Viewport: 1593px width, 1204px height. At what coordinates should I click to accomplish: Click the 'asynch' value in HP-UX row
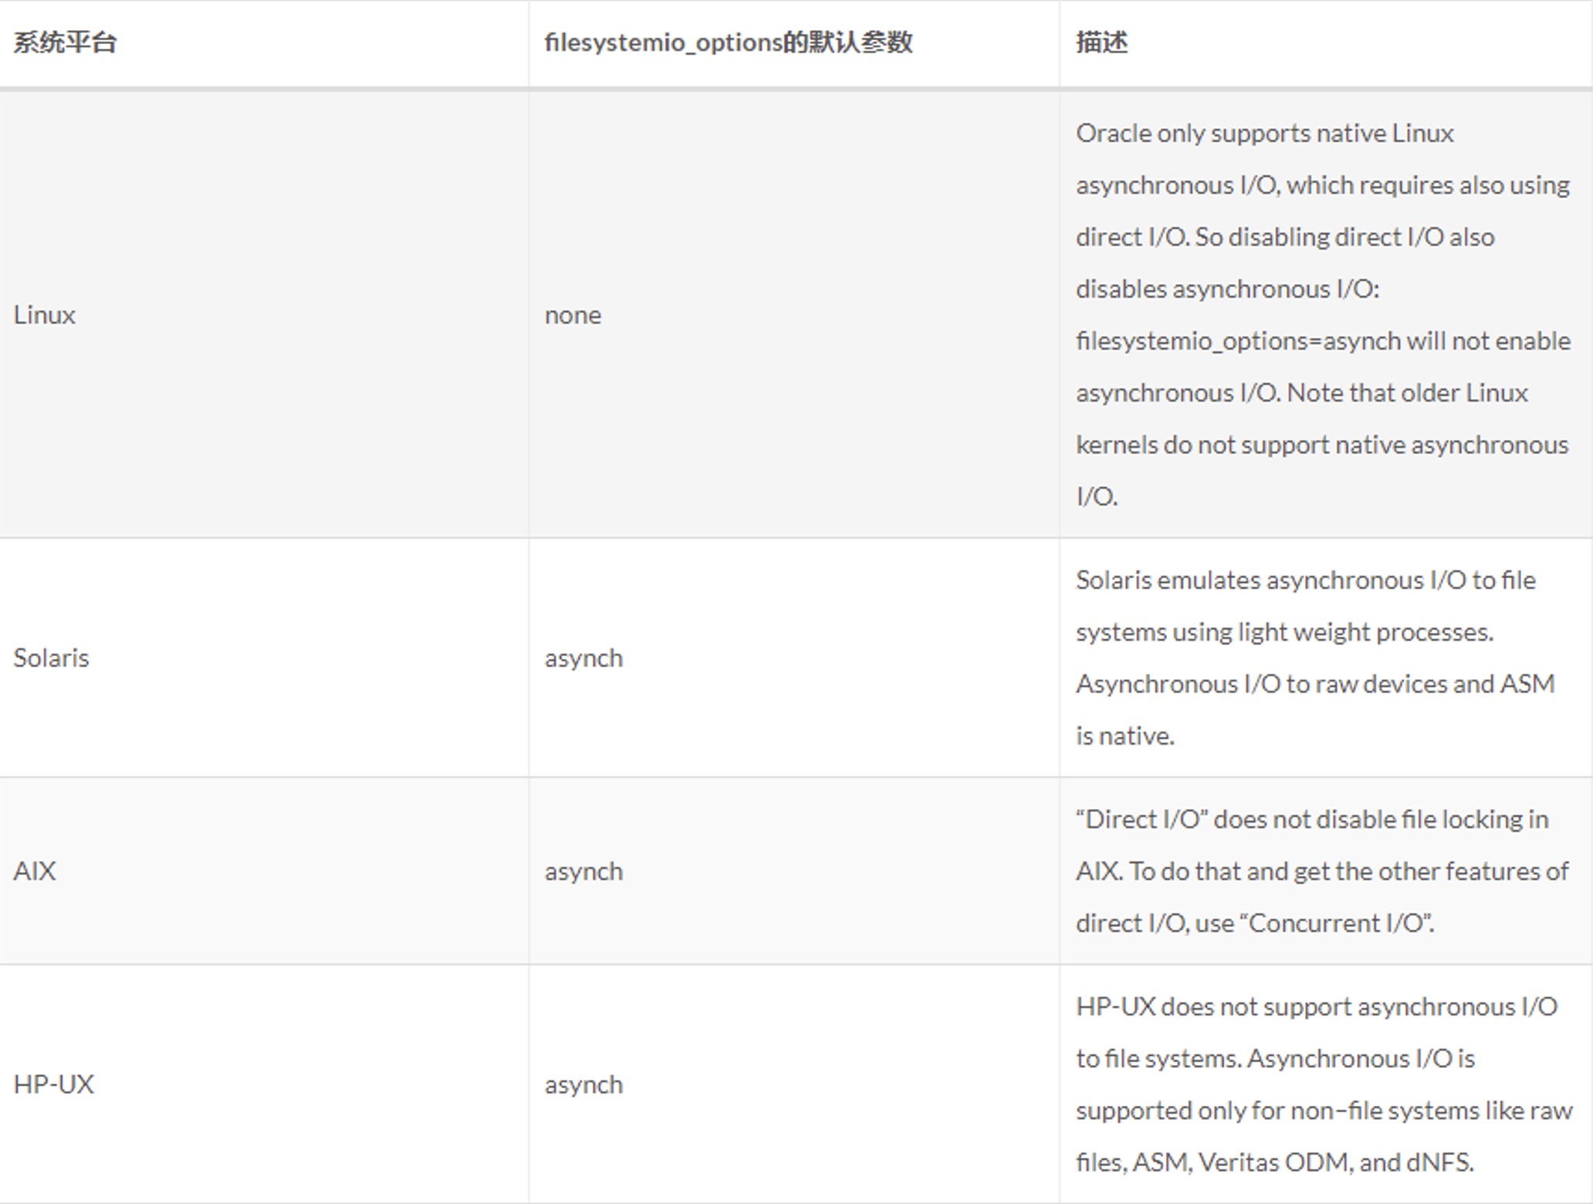[x=583, y=1085]
